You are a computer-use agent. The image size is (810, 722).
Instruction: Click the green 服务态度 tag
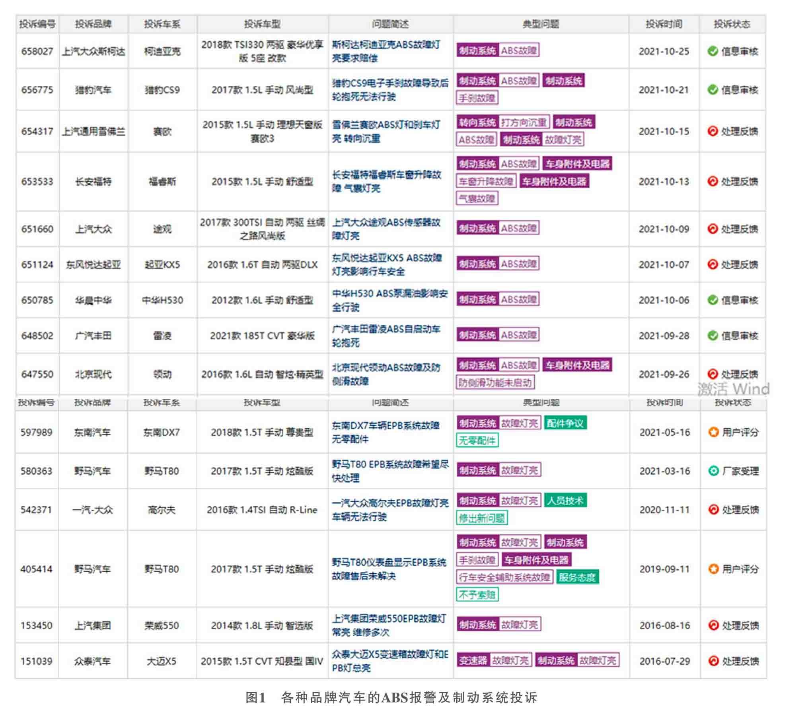tap(577, 577)
